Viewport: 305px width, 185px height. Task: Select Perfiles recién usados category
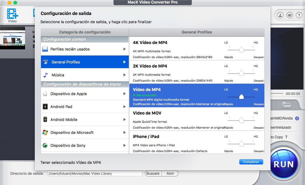click(x=85, y=49)
